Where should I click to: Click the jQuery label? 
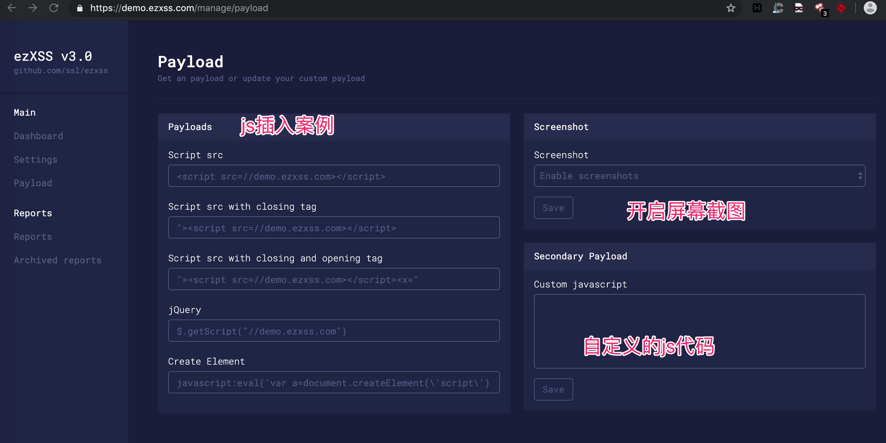point(184,310)
